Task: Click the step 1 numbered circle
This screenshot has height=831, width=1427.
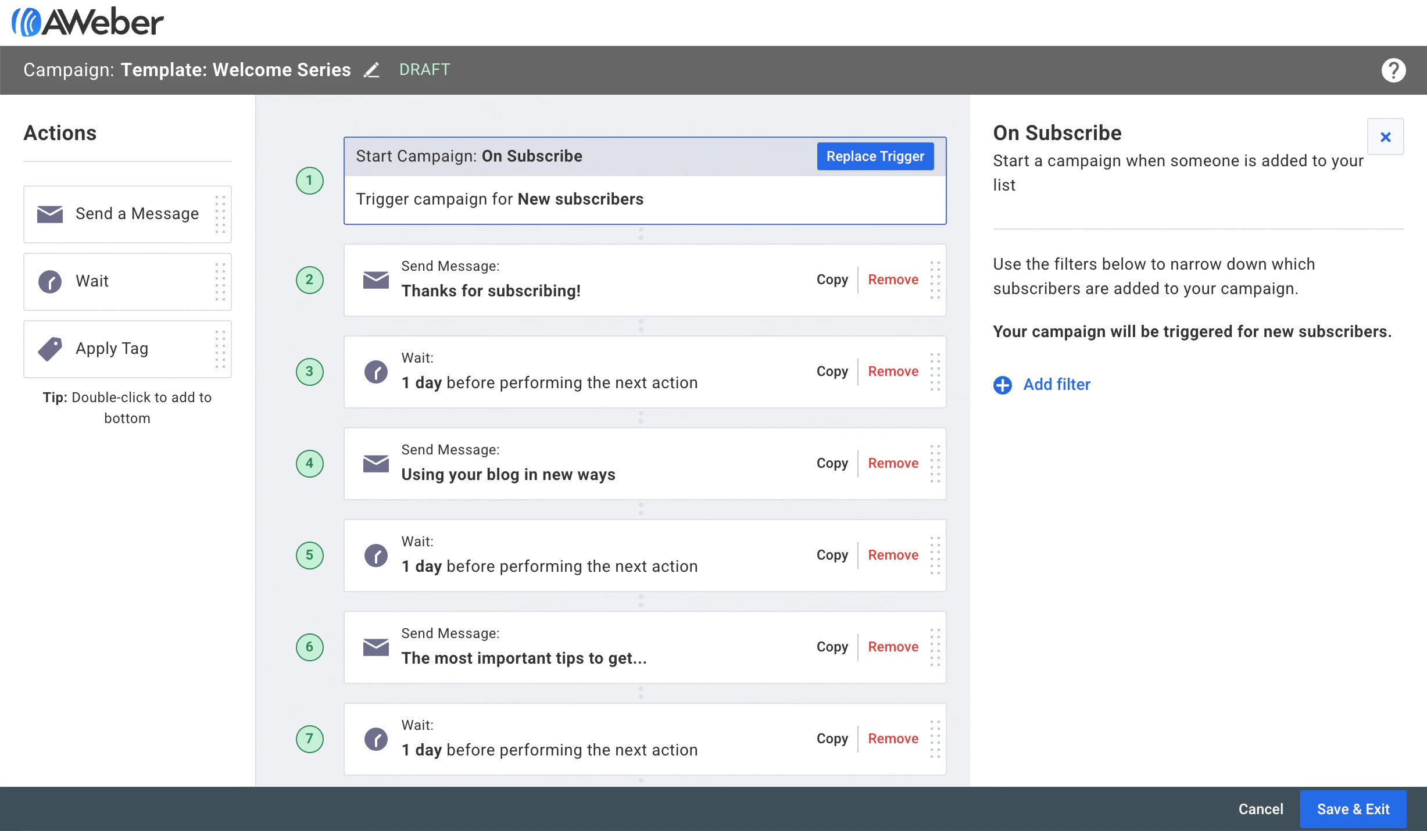Action: tap(309, 181)
